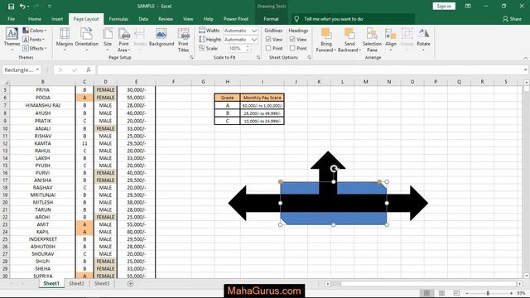Viewport: 530px width, 298px height.
Task: Open the Power Pivot tab
Action: click(236, 19)
